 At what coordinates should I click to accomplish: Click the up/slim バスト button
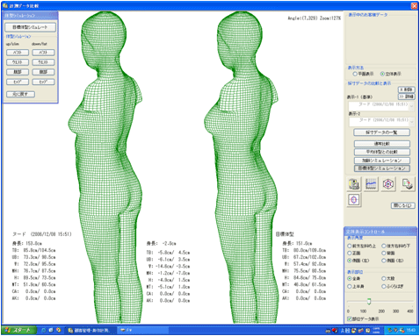coord(18,53)
